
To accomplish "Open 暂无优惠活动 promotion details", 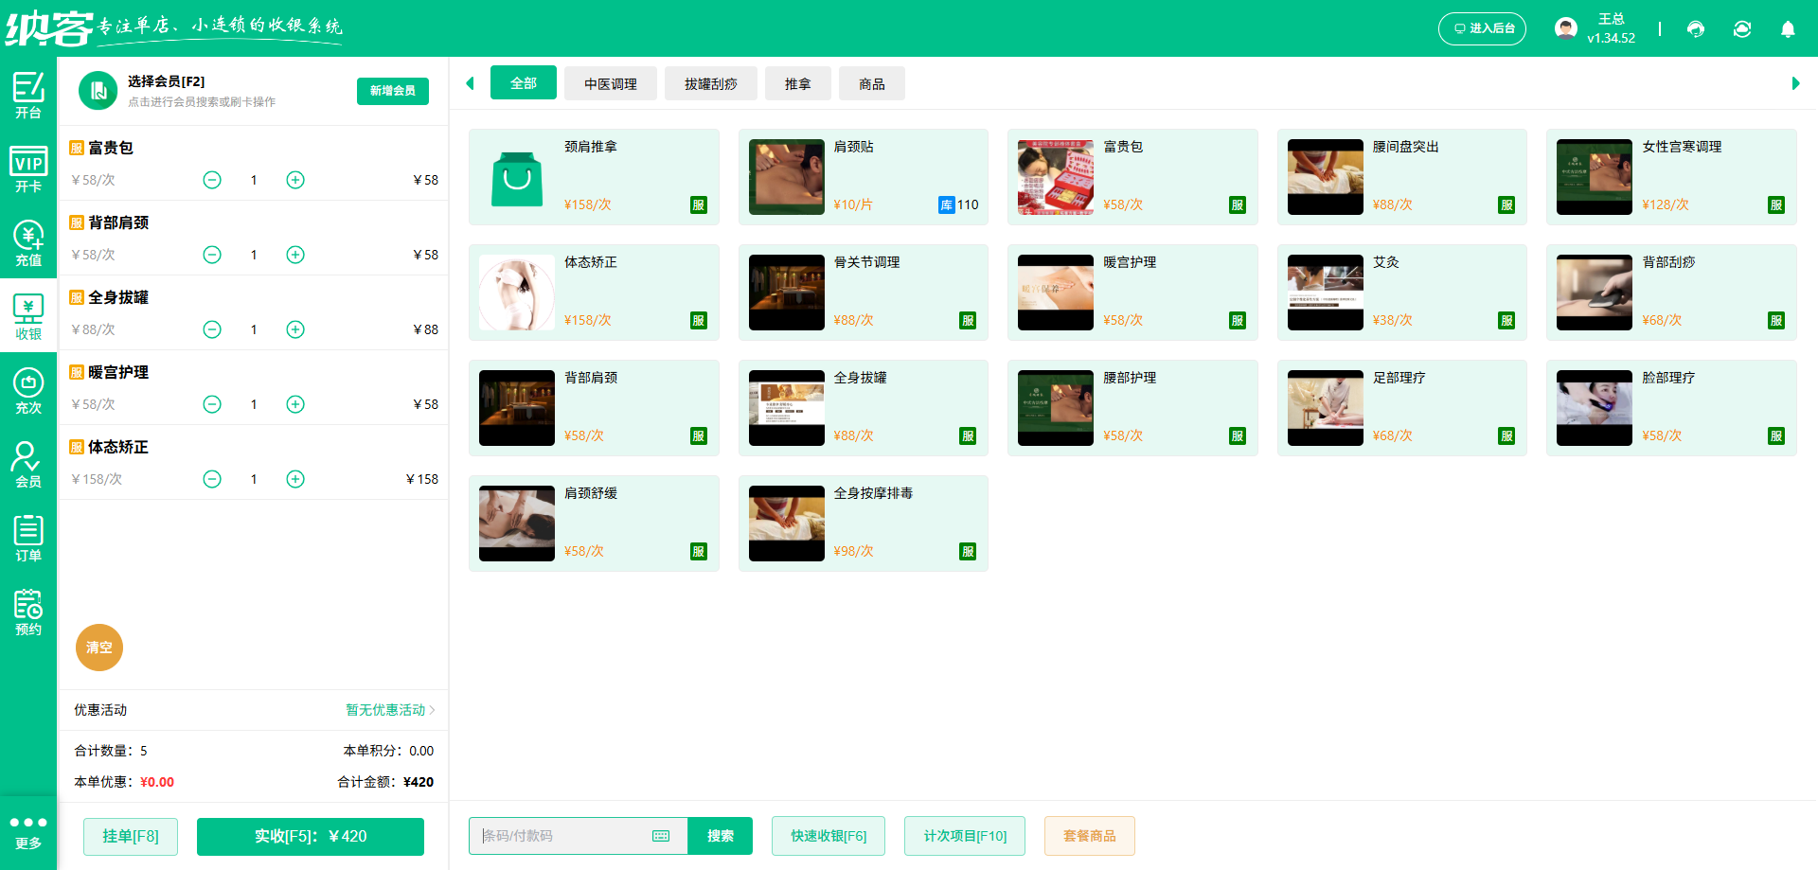I will click(385, 710).
